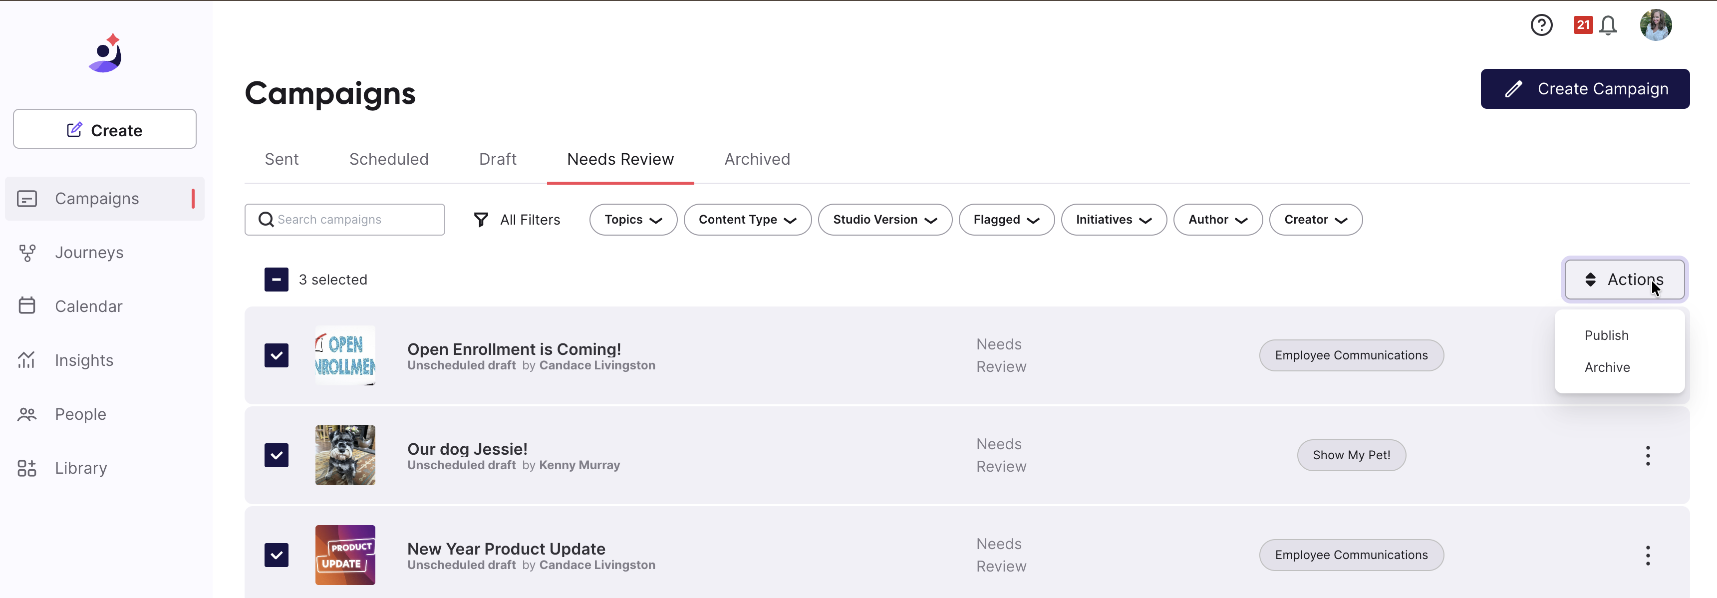Expand the Initiatives filter dropdown
The width and height of the screenshot is (1717, 598).
[x=1113, y=219]
